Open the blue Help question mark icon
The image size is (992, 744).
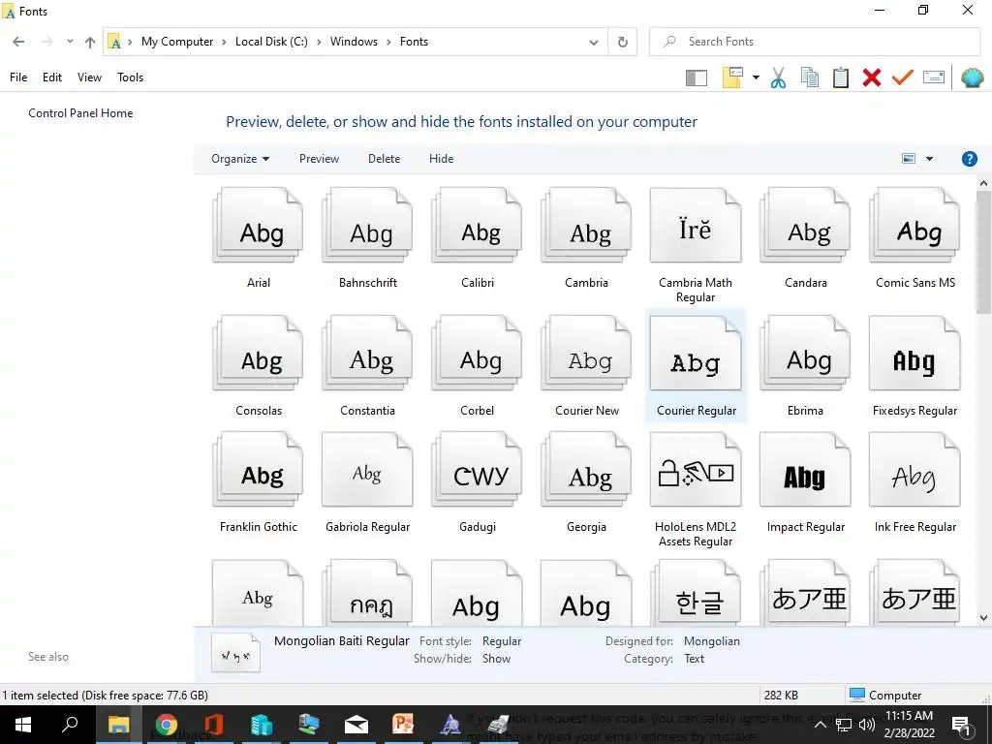969,159
